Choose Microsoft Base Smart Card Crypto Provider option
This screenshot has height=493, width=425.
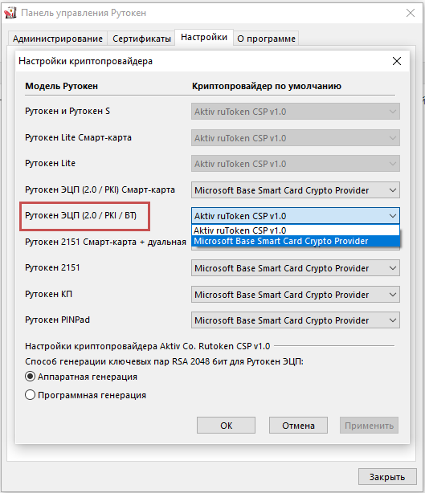coord(296,241)
